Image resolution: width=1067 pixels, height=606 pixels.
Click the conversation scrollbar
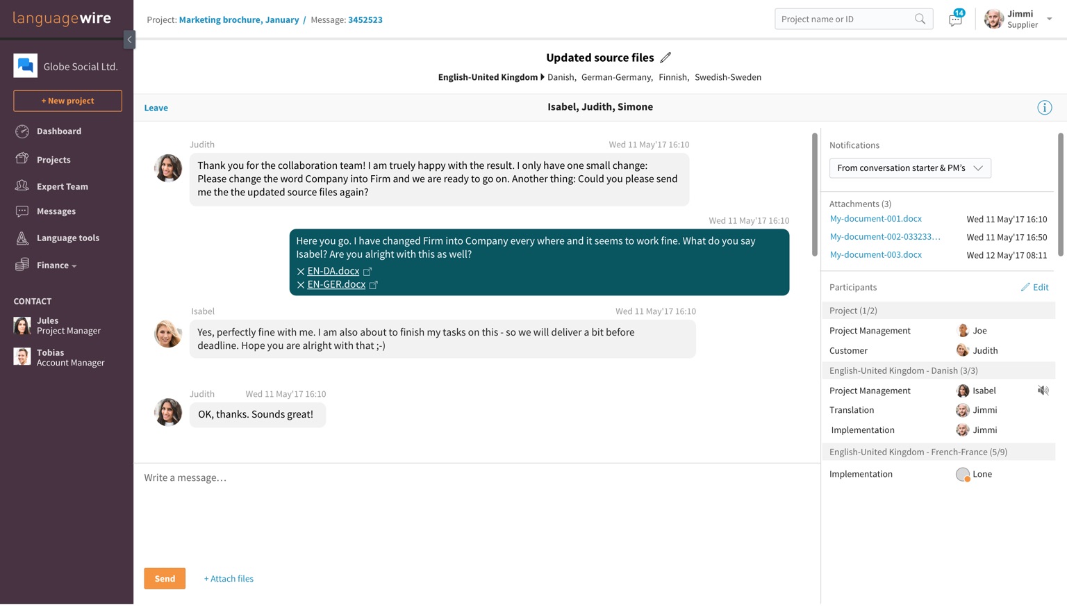coord(814,195)
